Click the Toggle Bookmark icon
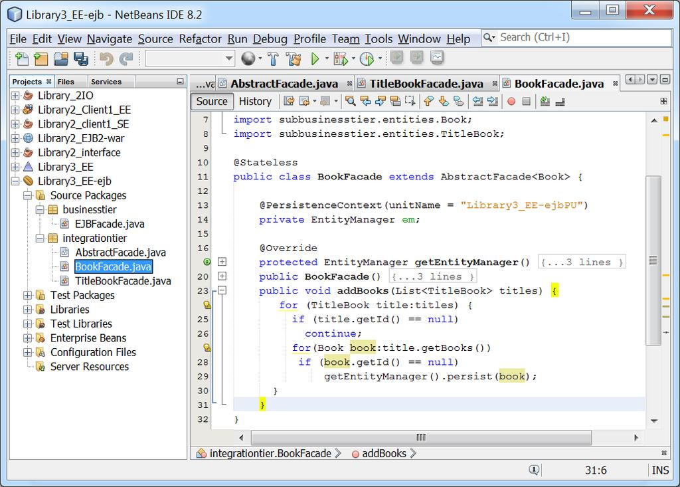 [x=458, y=101]
